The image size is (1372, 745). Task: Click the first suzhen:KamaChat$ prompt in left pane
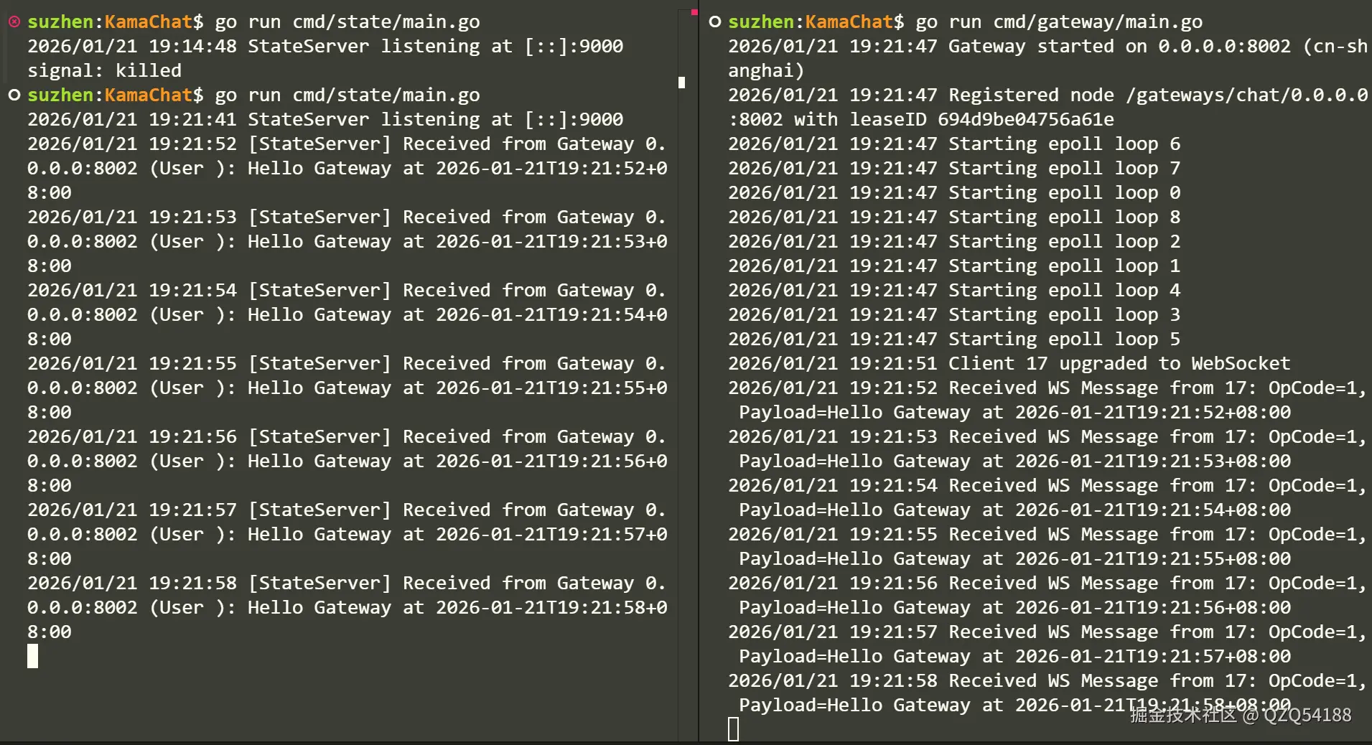point(115,22)
